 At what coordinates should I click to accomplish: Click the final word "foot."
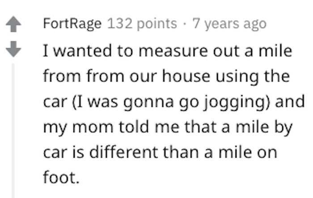point(61,178)
